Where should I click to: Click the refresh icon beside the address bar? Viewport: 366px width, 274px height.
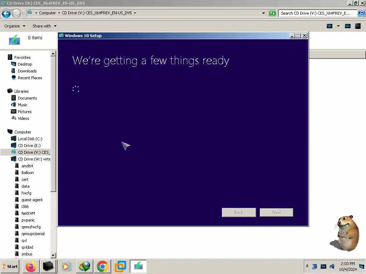(x=272, y=13)
